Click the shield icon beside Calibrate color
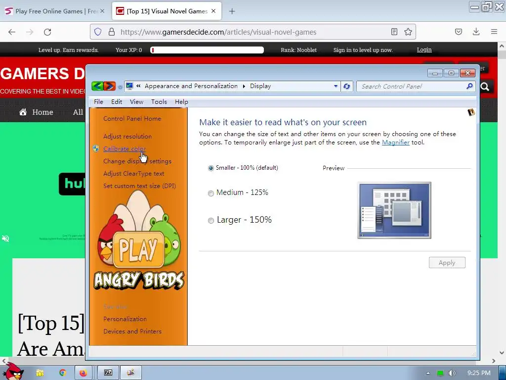The width and height of the screenshot is (506, 380). point(96,148)
